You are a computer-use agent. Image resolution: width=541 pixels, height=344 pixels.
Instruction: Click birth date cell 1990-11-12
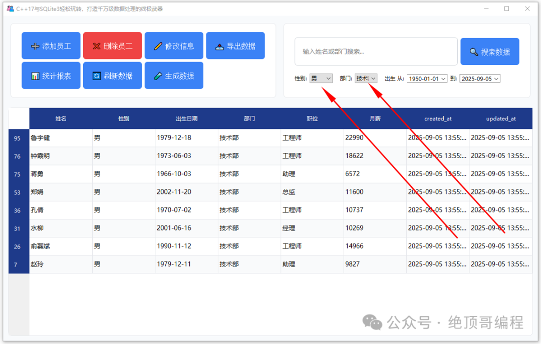click(x=186, y=246)
